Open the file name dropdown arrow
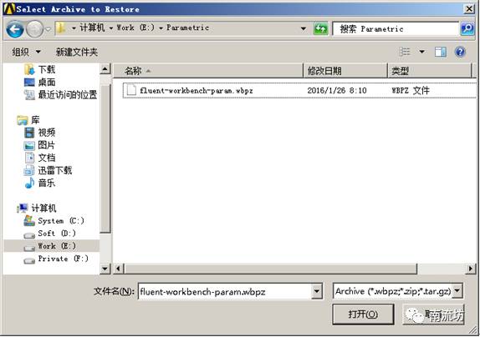Screen dimensions: 480x337 click(317, 291)
